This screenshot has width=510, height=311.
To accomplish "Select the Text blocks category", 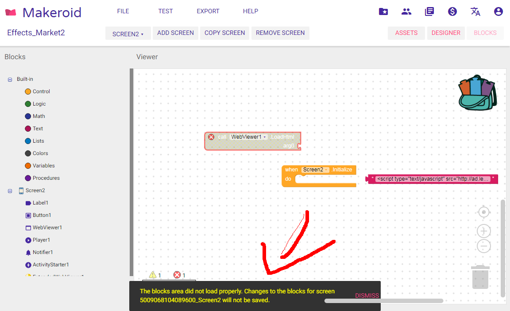I will click(34, 129).
